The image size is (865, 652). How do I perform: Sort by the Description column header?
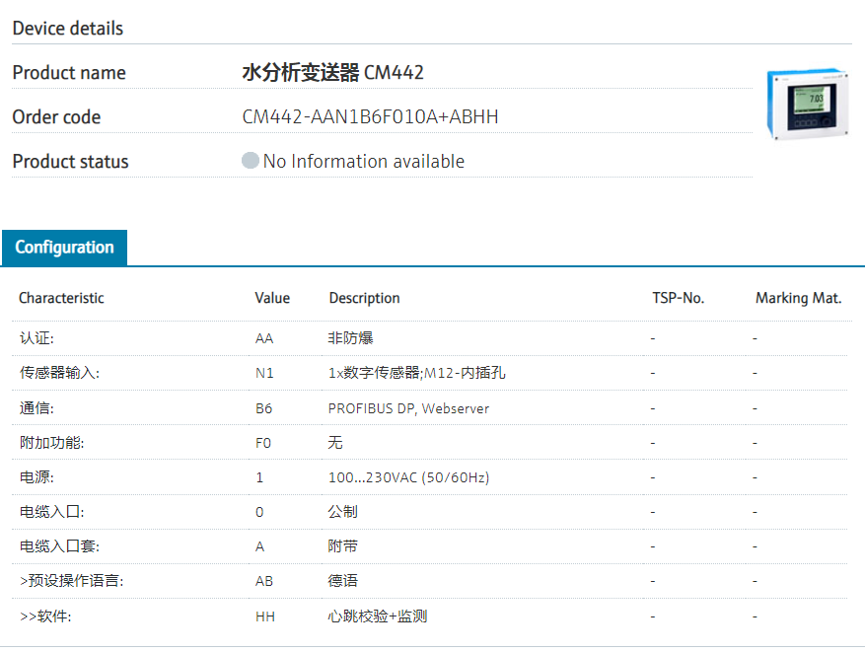tap(364, 298)
